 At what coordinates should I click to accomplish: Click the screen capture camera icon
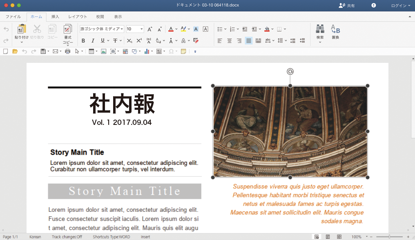tap(114, 51)
